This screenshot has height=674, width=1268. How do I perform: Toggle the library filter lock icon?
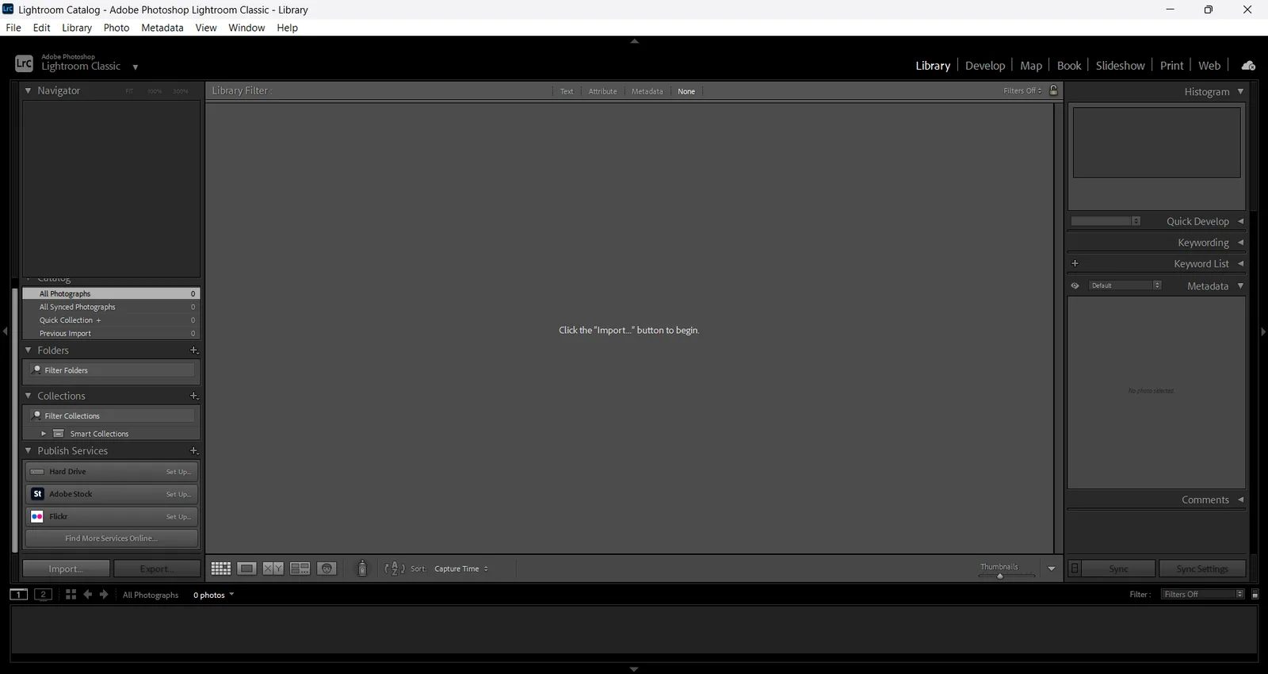(x=1053, y=90)
